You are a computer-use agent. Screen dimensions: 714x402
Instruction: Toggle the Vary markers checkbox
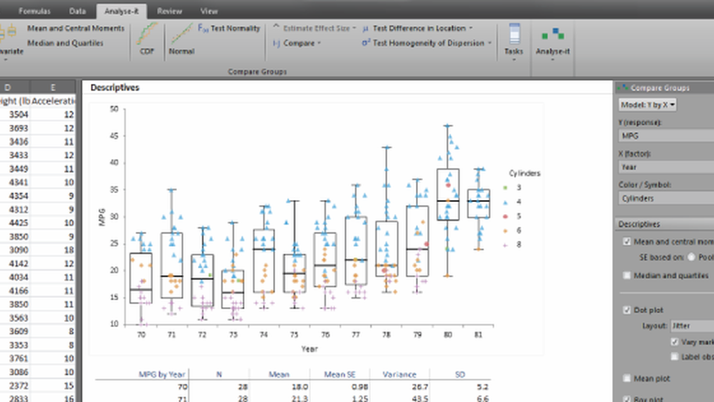(x=675, y=342)
